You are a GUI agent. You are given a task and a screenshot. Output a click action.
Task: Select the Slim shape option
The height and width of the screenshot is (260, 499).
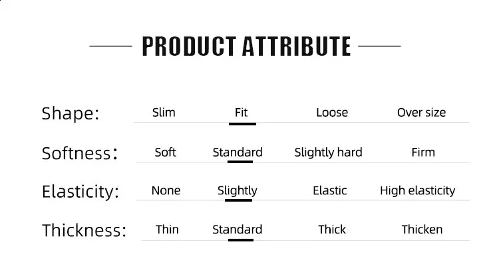(x=164, y=113)
